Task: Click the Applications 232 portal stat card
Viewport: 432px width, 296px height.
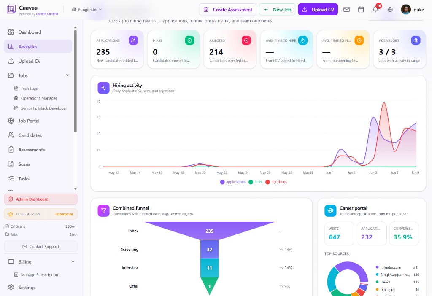Action: coord(372,234)
